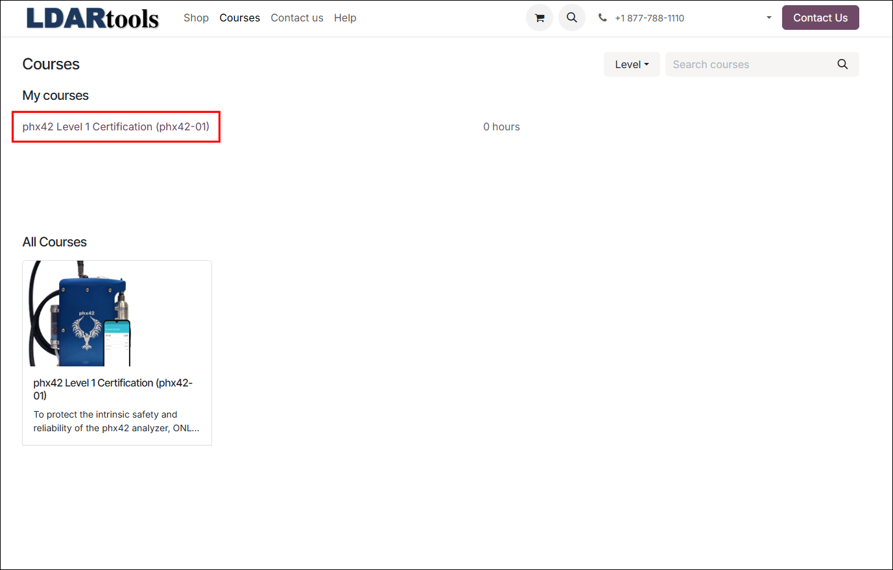Screen dimensions: 893x570
Task: Open the Help menu item
Action: click(345, 18)
